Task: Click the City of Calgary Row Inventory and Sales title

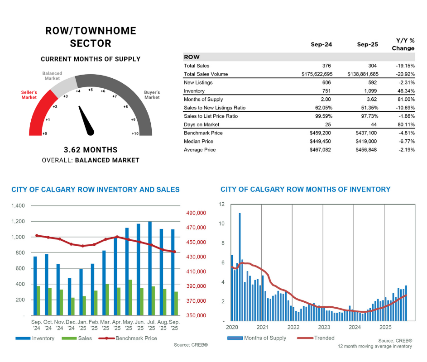Action: click(x=96, y=190)
